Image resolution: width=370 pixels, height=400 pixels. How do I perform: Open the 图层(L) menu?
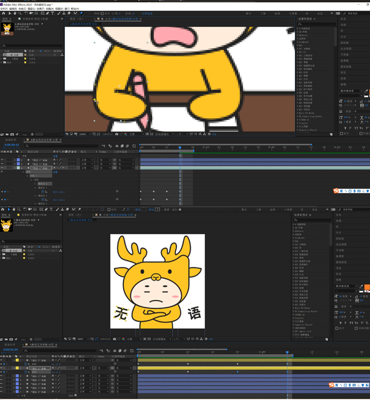31,9
